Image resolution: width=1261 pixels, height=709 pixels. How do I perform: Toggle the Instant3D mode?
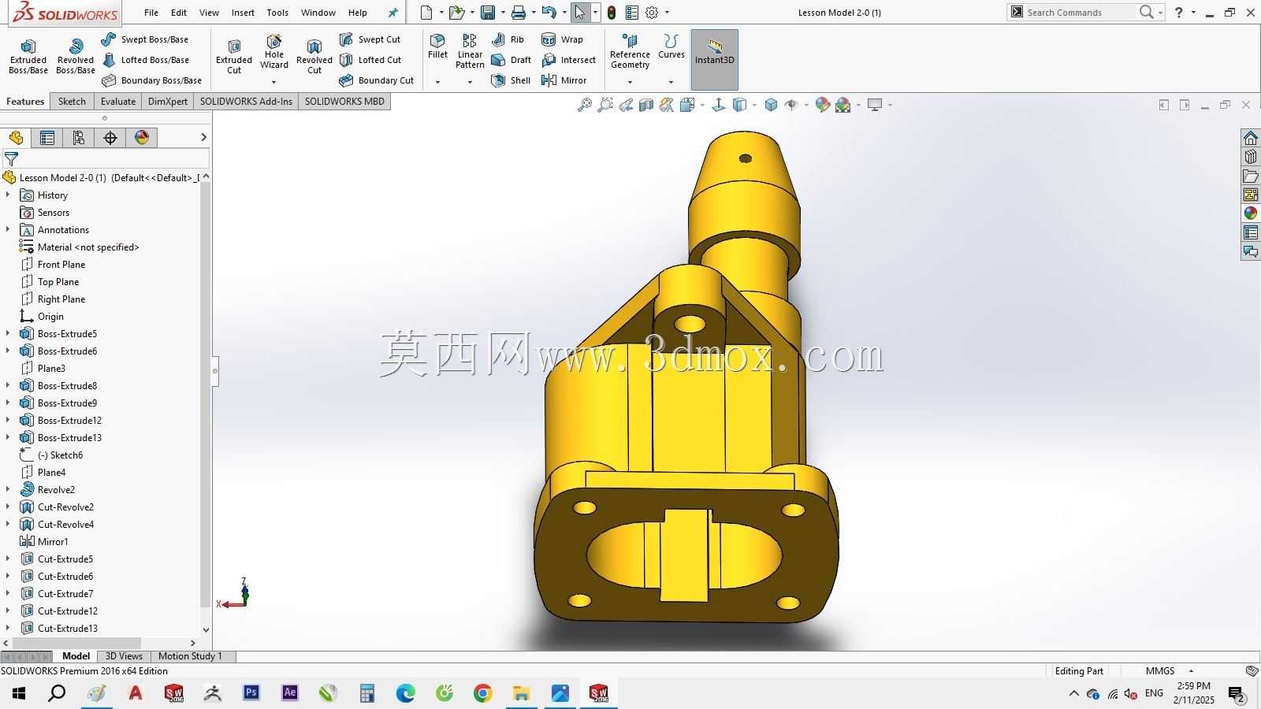coord(715,60)
